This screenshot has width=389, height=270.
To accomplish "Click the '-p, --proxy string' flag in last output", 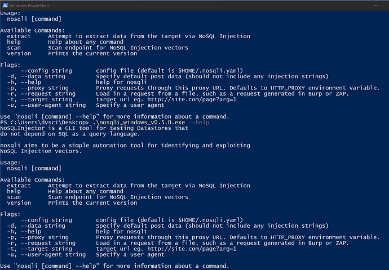I will (x=38, y=237).
